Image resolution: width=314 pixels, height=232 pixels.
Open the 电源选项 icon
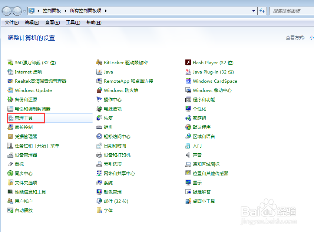click(x=99, y=109)
